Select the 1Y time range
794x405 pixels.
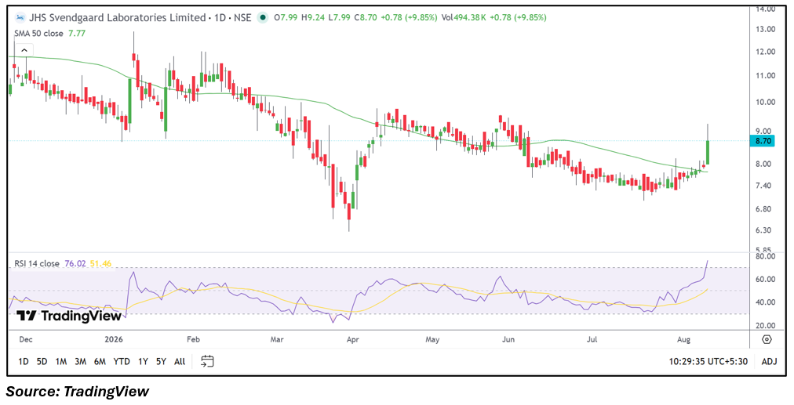(x=144, y=361)
